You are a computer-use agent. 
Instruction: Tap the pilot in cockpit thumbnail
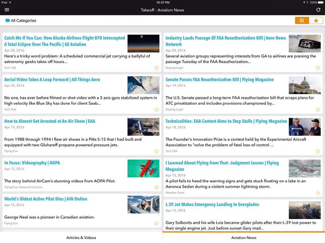click(x=143, y=204)
